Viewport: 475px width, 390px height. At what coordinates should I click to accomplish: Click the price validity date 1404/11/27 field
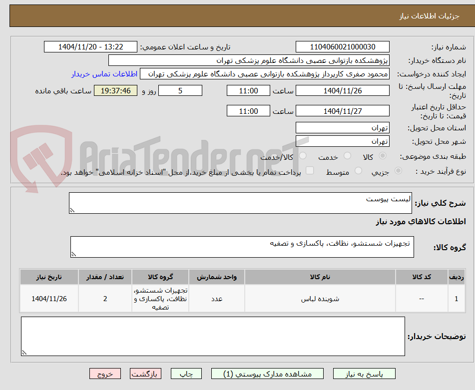point(342,111)
